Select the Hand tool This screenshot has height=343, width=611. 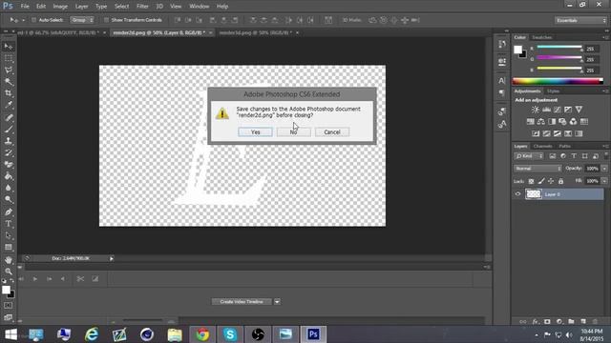click(x=9, y=260)
